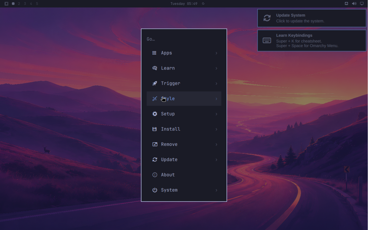The width and height of the screenshot is (368, 230).
Task: Switch to workspace 2
Action: click(x=19, y=4)
